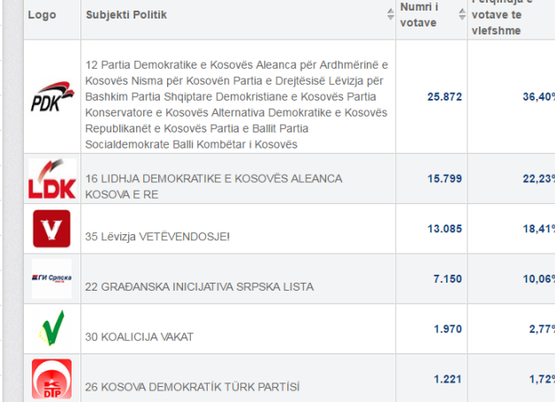Click the Subjekti Politik header text
Viewport: 555px width, 402px height.
click(126, 15)
